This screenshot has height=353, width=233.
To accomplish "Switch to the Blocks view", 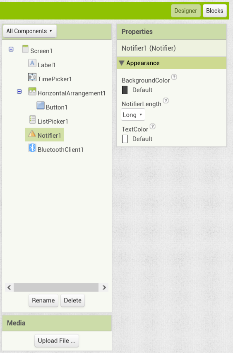I will pyautogui.click(x=214, y=11).
